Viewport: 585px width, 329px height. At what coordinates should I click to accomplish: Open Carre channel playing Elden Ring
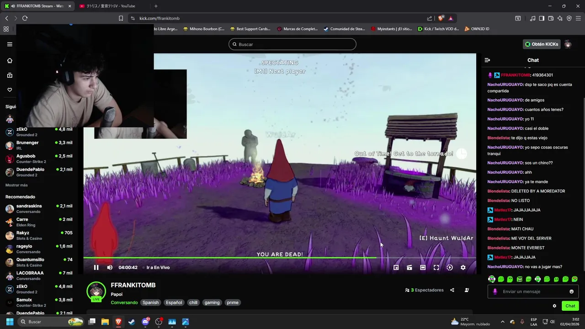39,222
